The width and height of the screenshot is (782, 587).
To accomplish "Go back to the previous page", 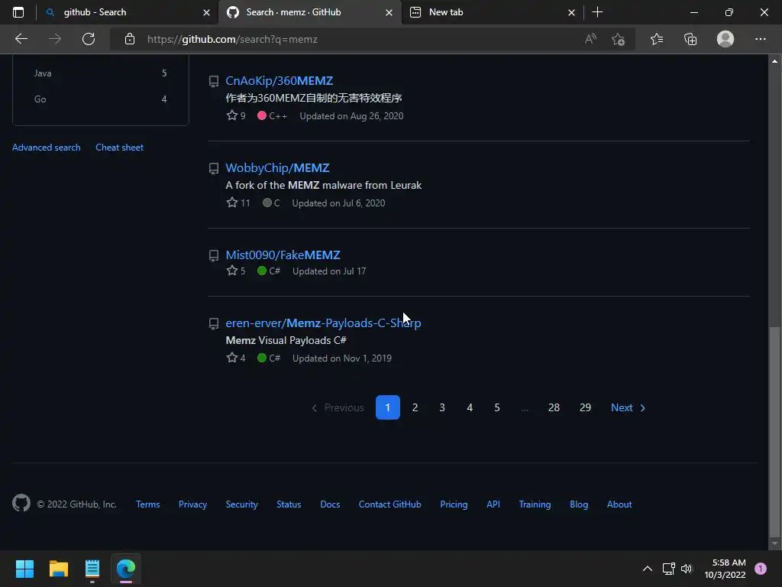I will coord(21,39).
